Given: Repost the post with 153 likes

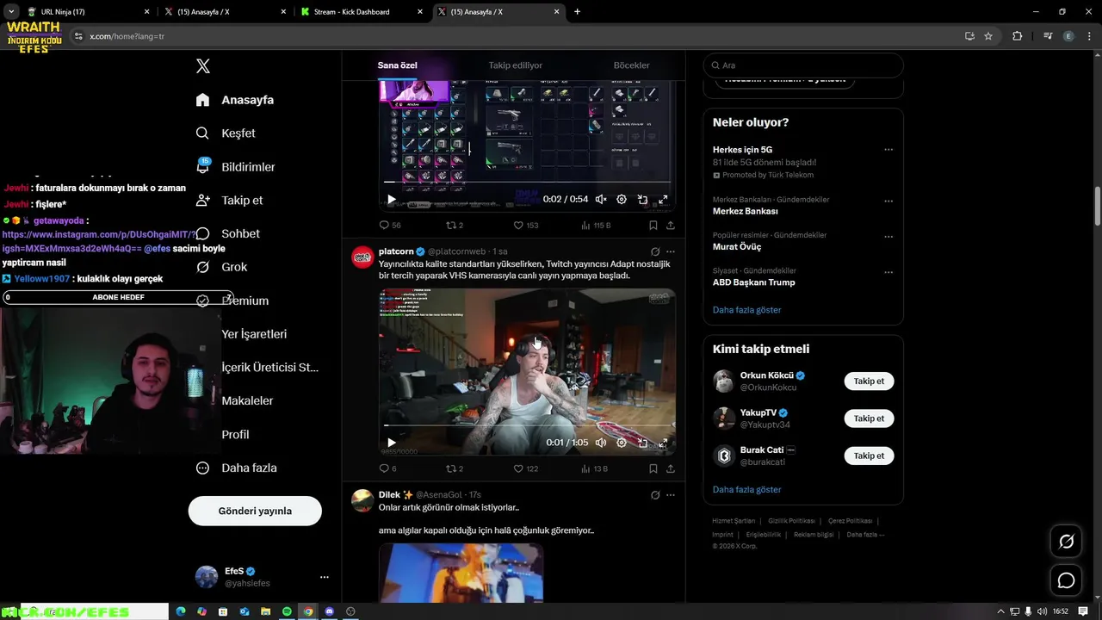Looking at the screenshot, I should [x=454, y=226].
